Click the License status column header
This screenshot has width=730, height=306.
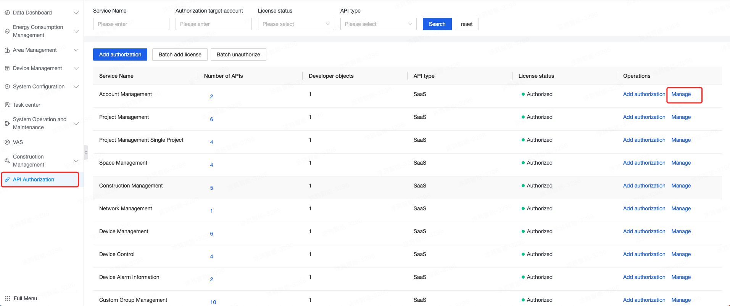536,76
